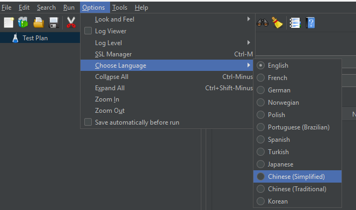Open the Templates icon in toolbar
The width and height of the screenshot is (356, 210).
[x=23, y=23]
